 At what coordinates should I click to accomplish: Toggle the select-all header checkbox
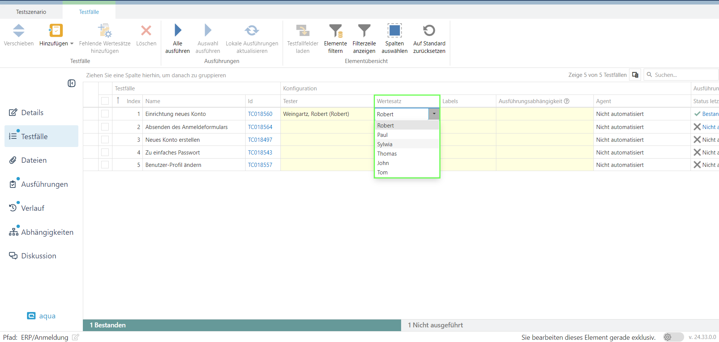tap(105, 101)
